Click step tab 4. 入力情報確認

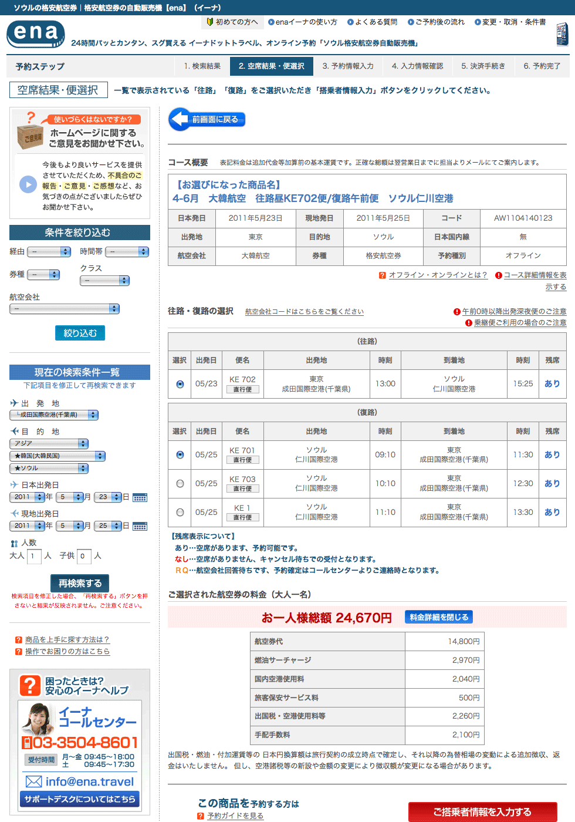point(418,66)
